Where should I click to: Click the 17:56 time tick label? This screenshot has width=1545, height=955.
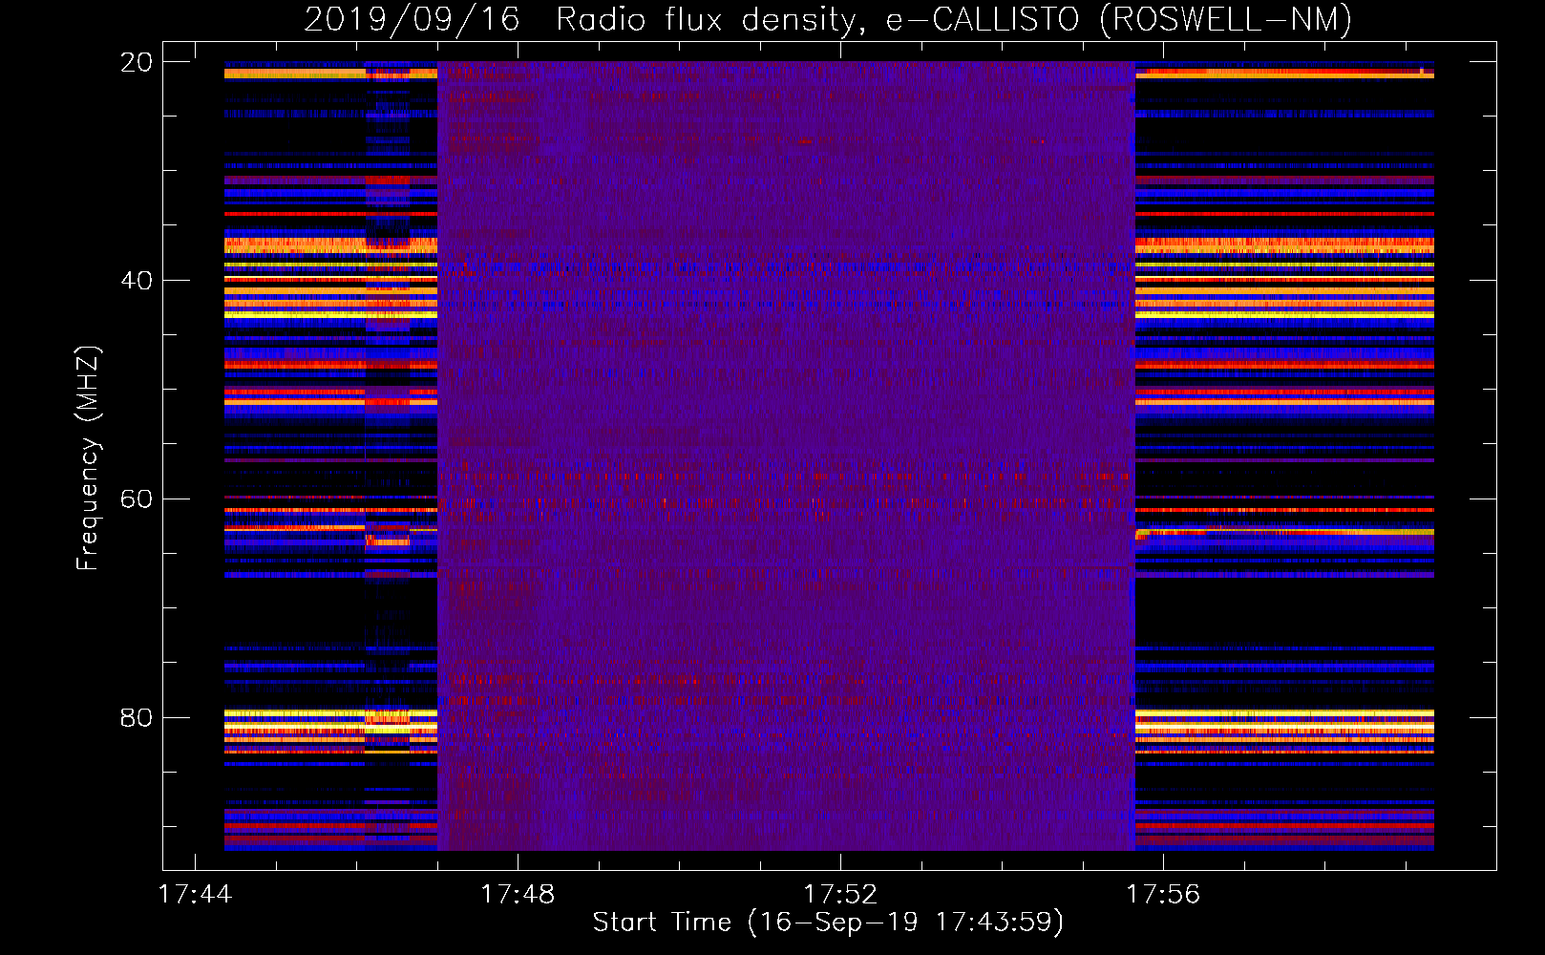pos(1163,895)
